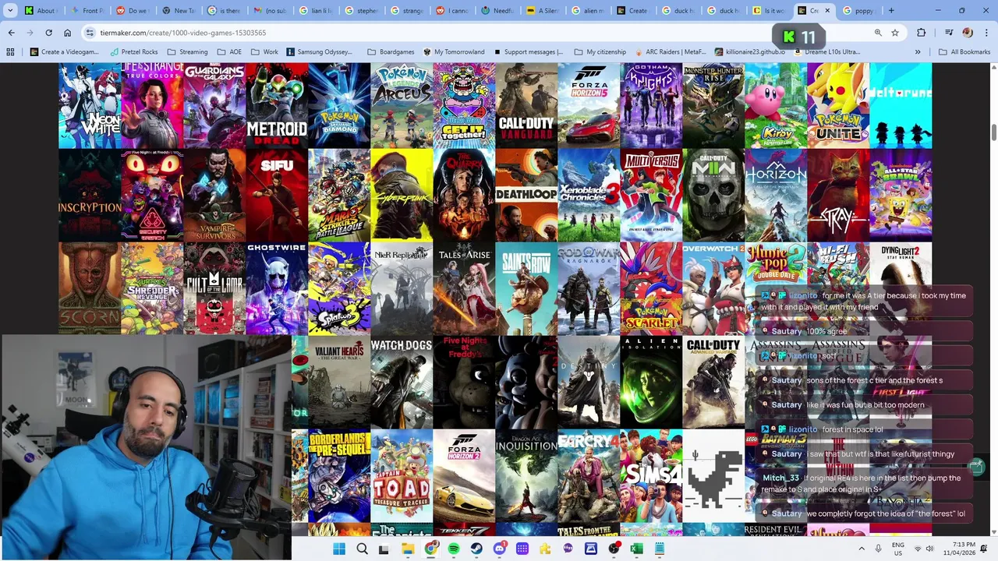Open the Windows Start menu
998x561 pixels.
[339, 549]
